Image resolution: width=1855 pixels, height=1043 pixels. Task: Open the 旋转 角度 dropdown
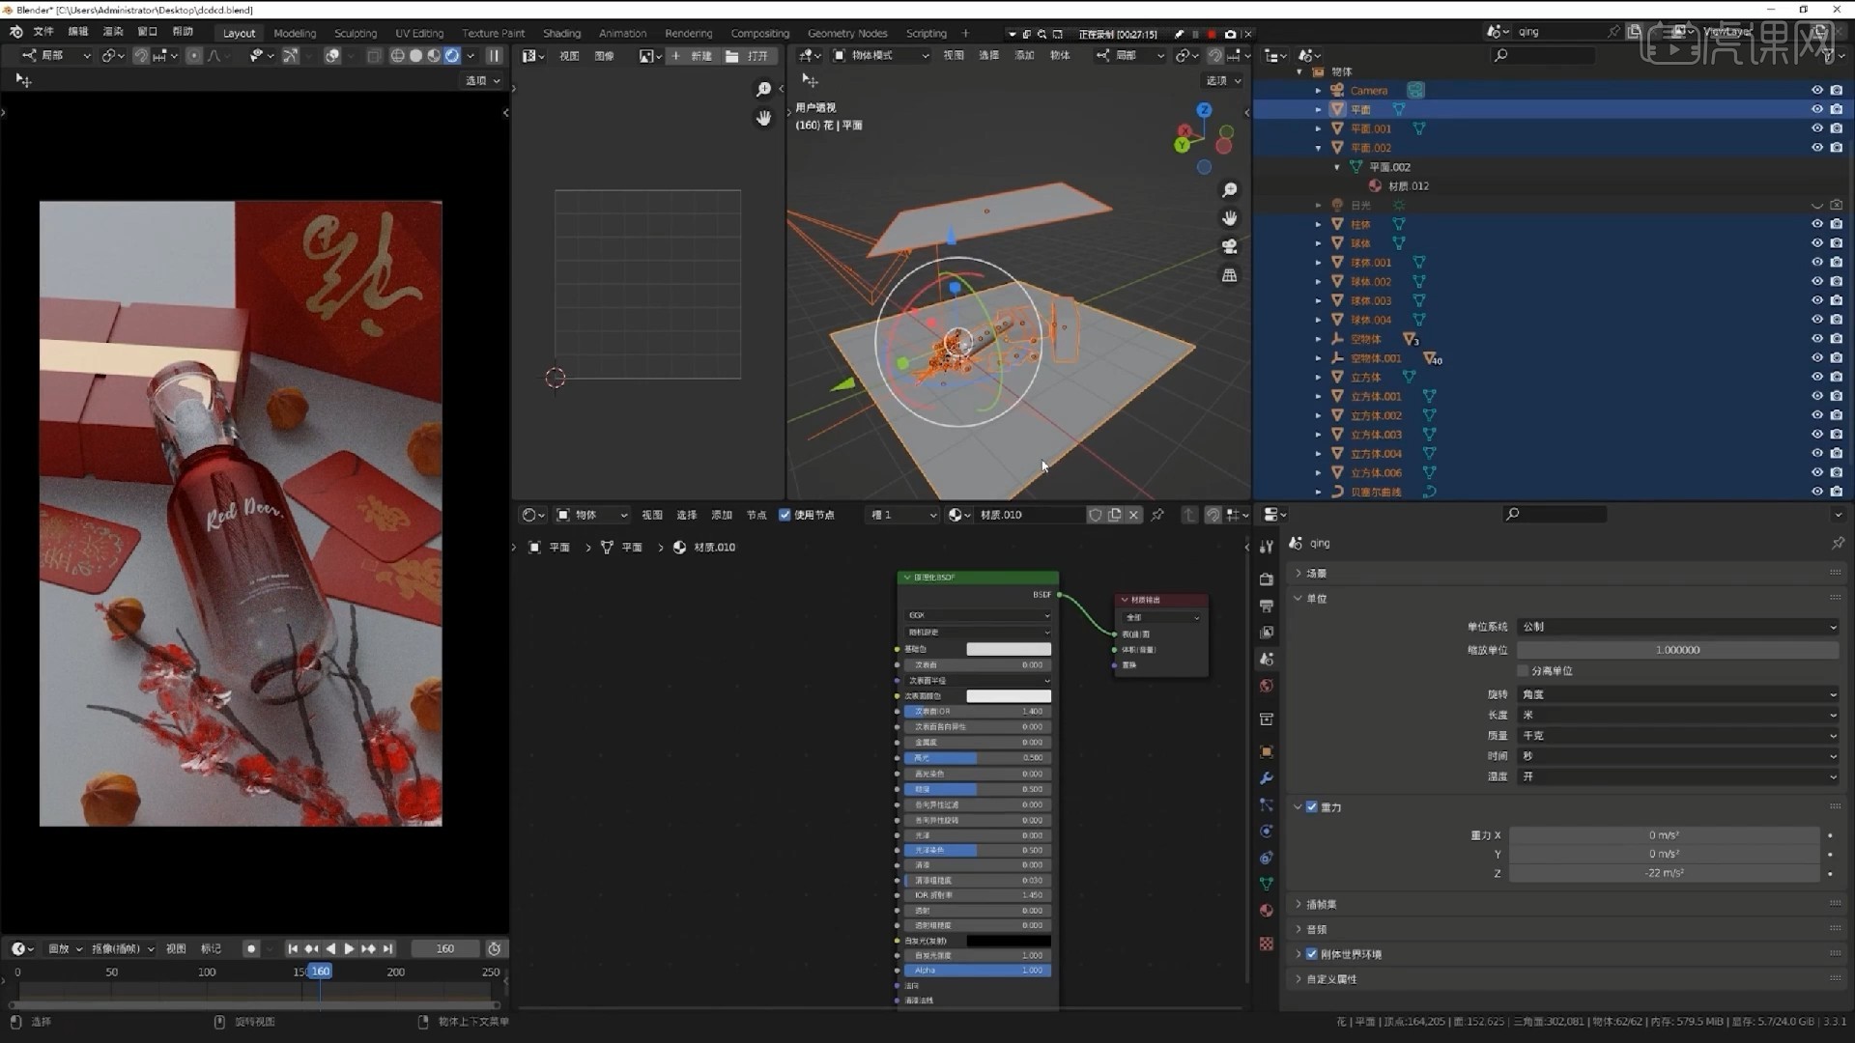tap(1678, 694)
